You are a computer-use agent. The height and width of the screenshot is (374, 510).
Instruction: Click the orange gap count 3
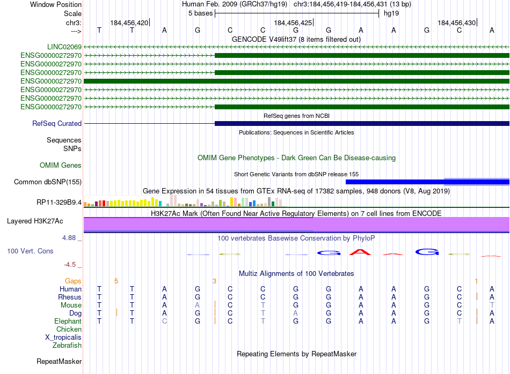[x=214, y=281]
